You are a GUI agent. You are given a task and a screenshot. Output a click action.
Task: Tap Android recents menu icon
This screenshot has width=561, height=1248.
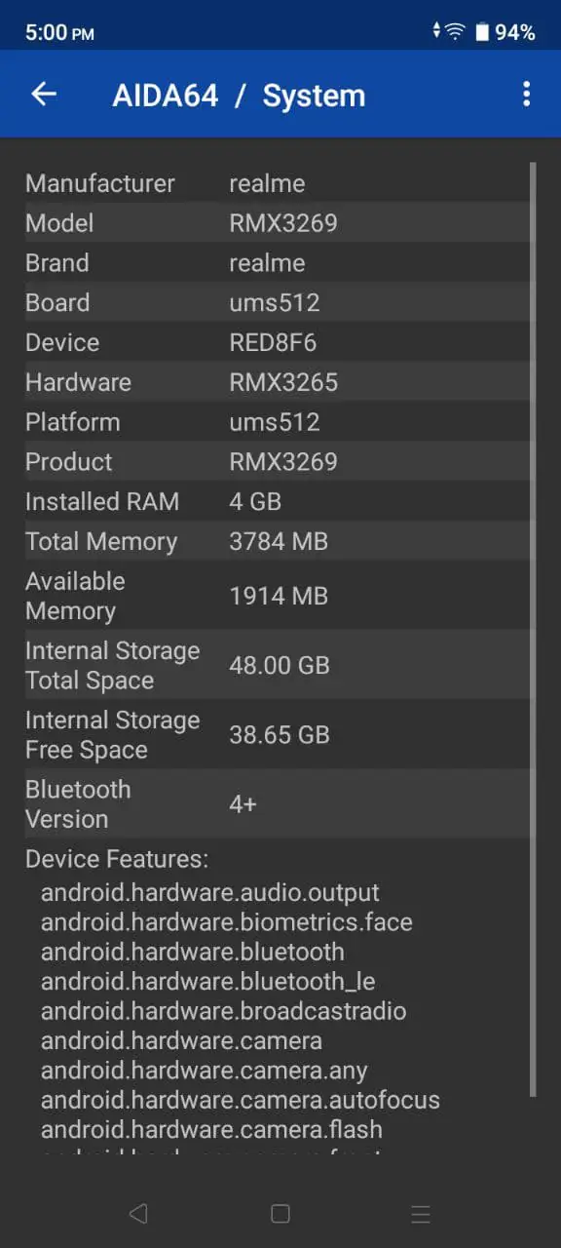coord(421,1214)
